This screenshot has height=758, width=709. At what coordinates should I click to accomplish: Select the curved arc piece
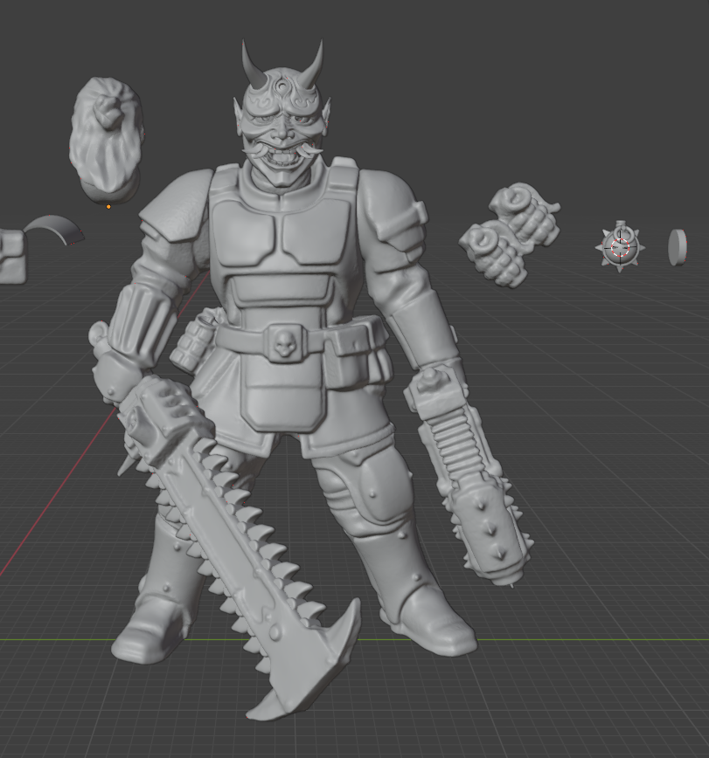(54, 231)
